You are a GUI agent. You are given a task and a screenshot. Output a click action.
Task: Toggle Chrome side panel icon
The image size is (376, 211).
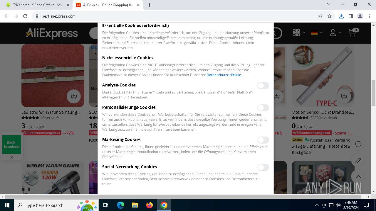coord(350,16)
